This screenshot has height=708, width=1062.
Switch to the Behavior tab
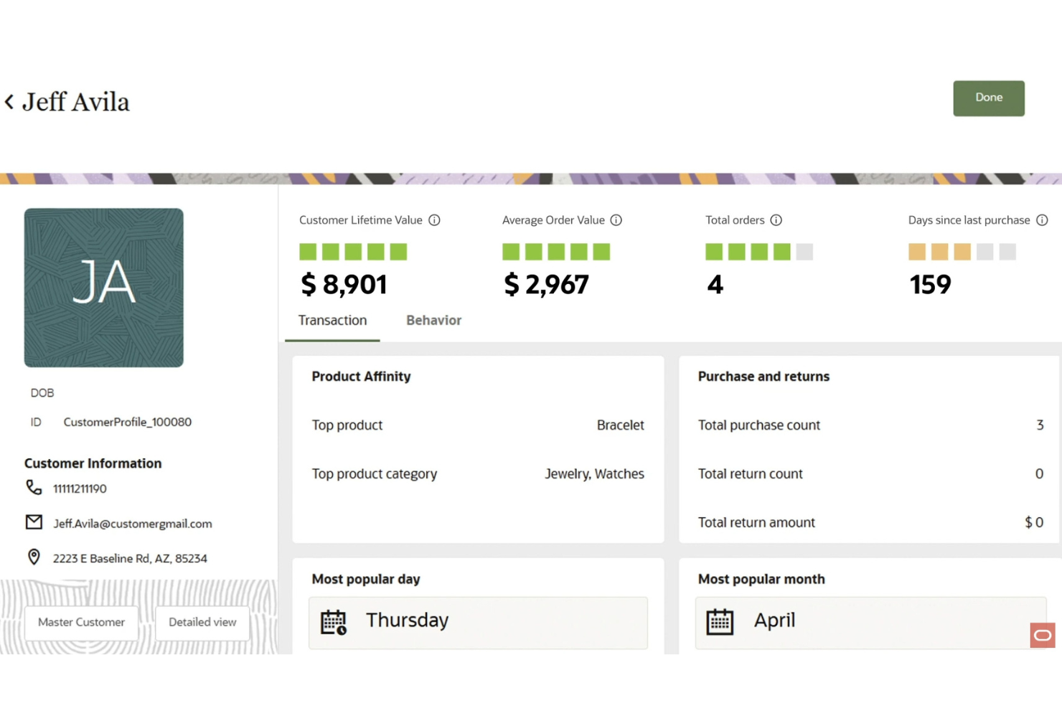click(433, 320)
